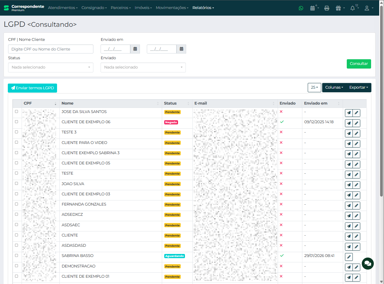Screen dimensions: 384x284
Task: Open the gift icon menu
Action: pyautogui.click(x=338, y=8)
